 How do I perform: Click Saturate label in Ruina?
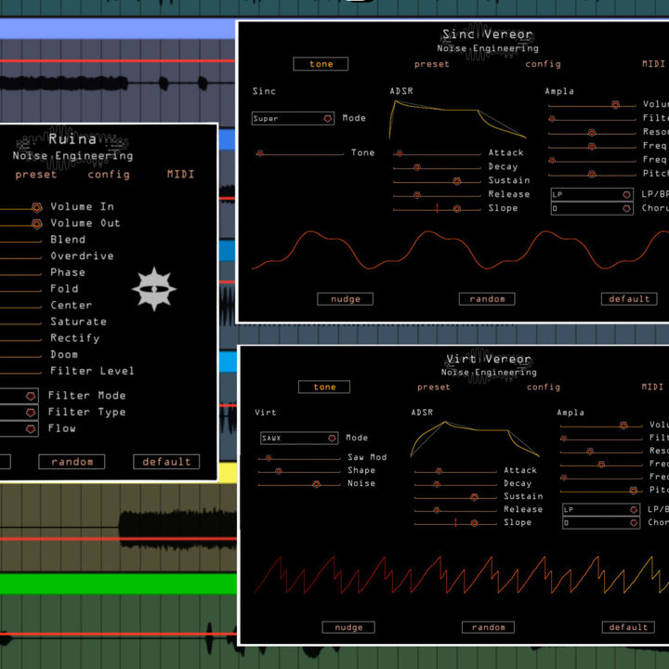click(78, 321)
